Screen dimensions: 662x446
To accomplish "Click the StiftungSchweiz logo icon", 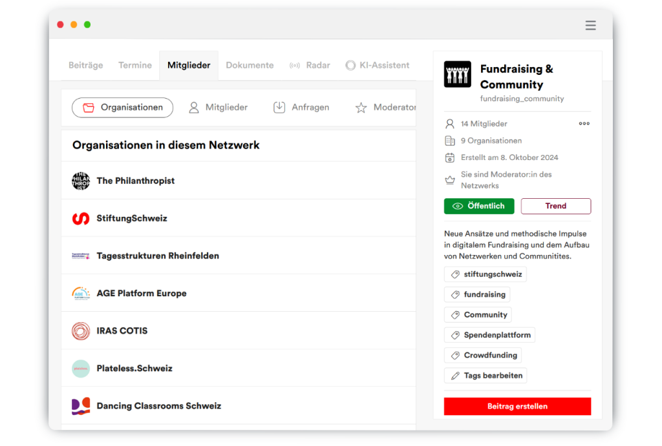I will pyautogui.click(x=81, y=218).
